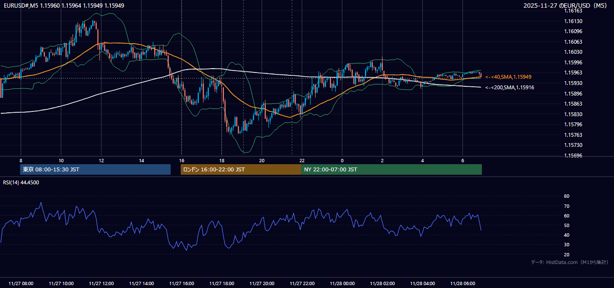Click the 11/28 04:00 time label
Image resolution: width=614 pixels, height=288 pixels.
click(x=422, y=284)
